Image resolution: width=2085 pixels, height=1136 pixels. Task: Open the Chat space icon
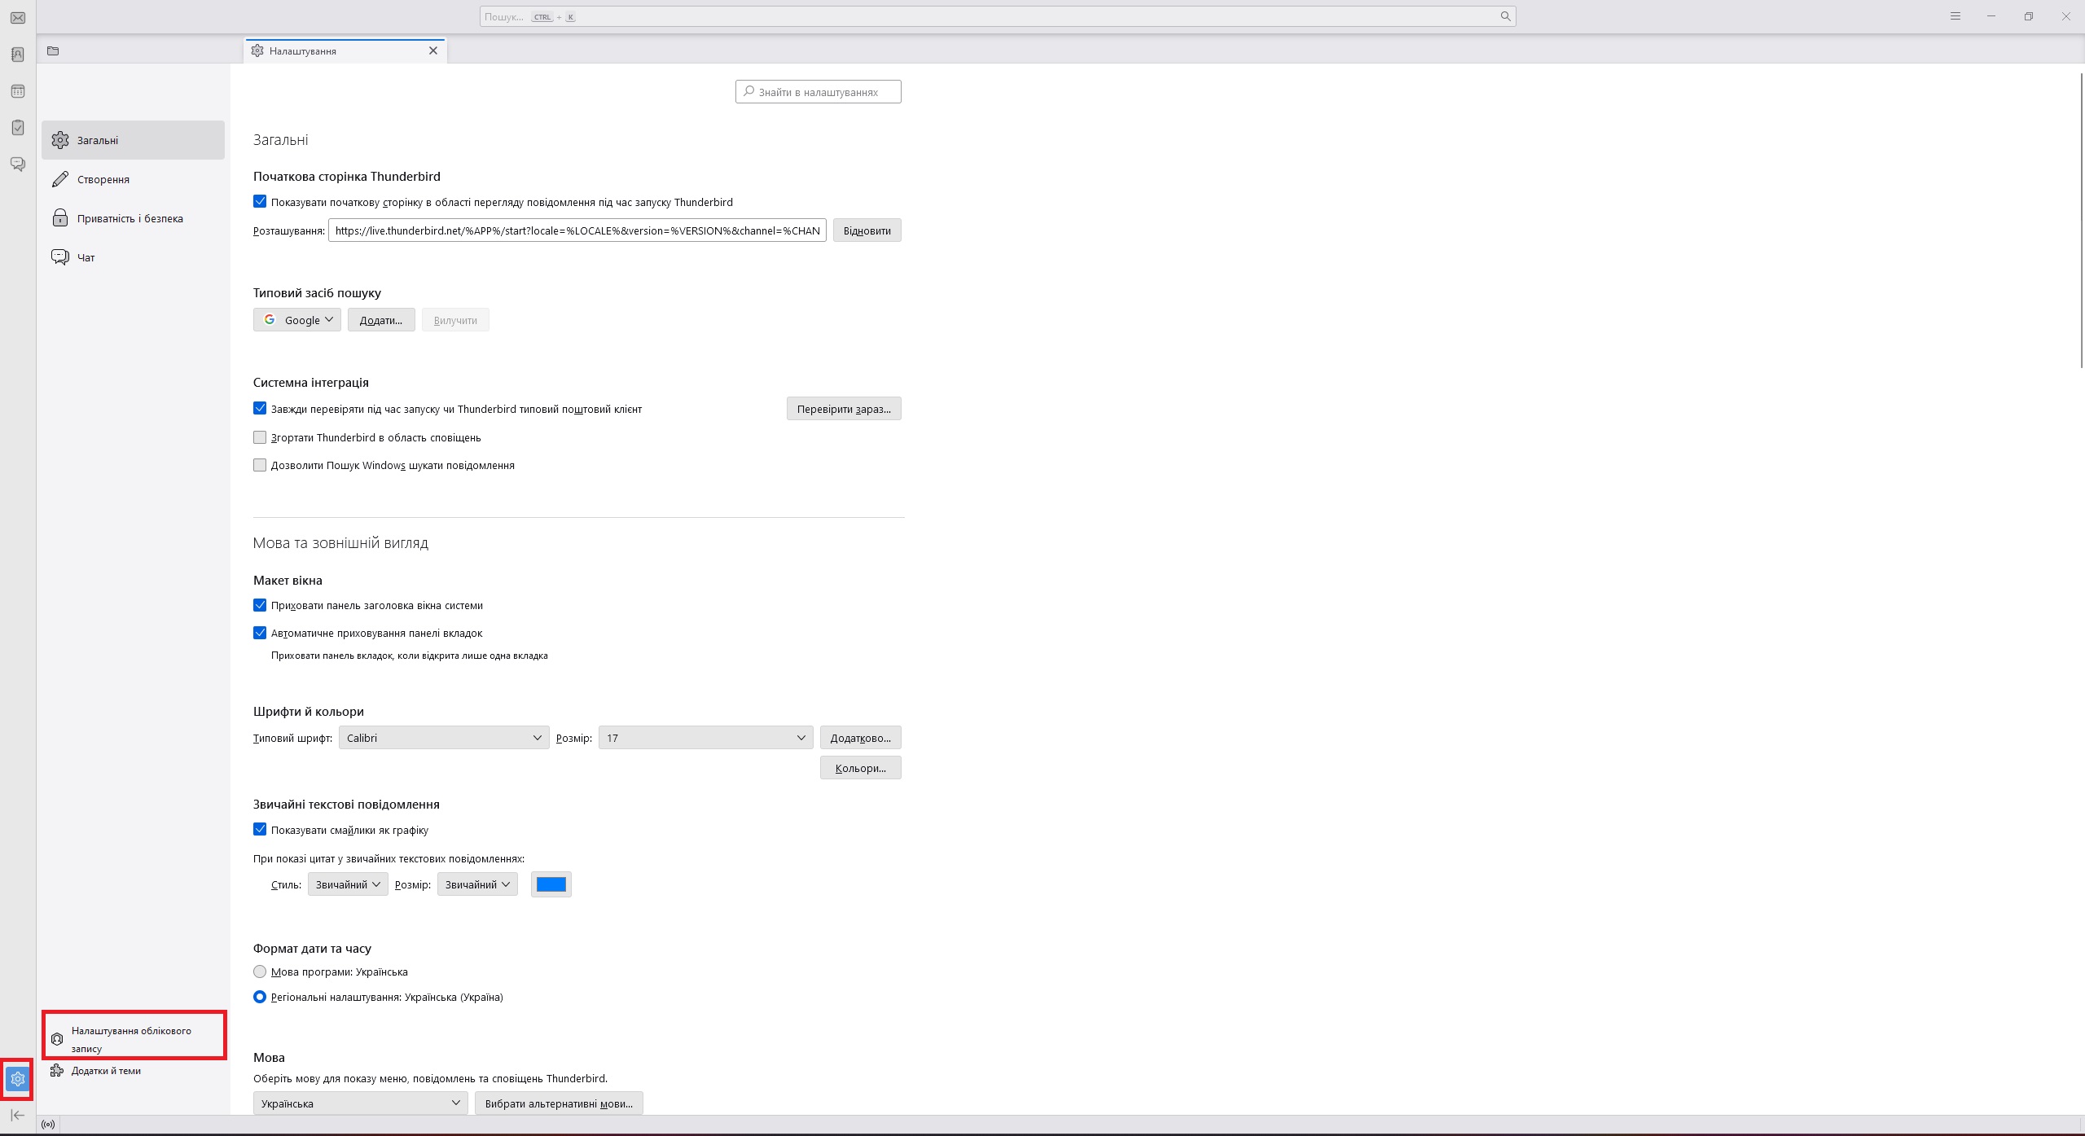(x=18, y=164)
